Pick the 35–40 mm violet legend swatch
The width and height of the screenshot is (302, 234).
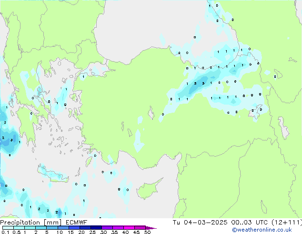pos(118,228)
